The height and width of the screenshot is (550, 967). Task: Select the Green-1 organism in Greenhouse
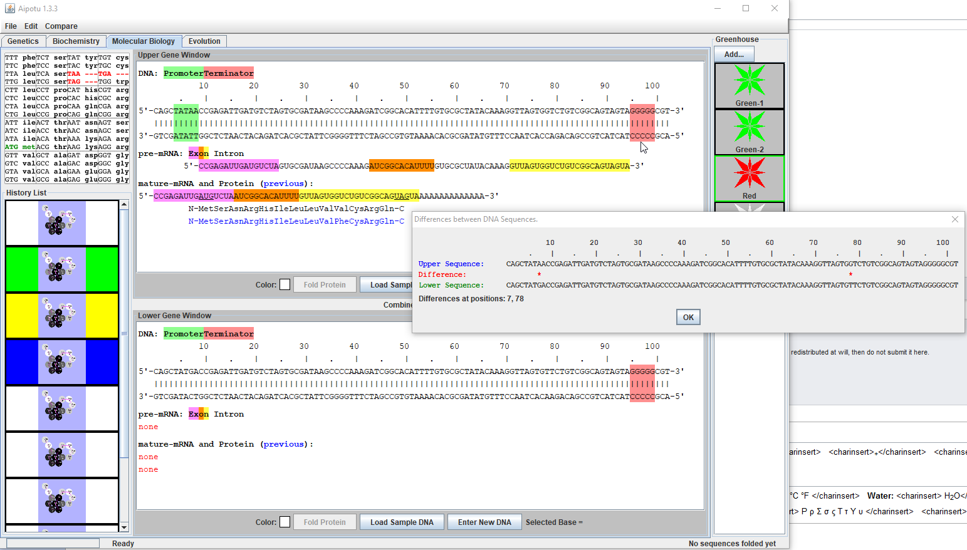pos(749,85)
